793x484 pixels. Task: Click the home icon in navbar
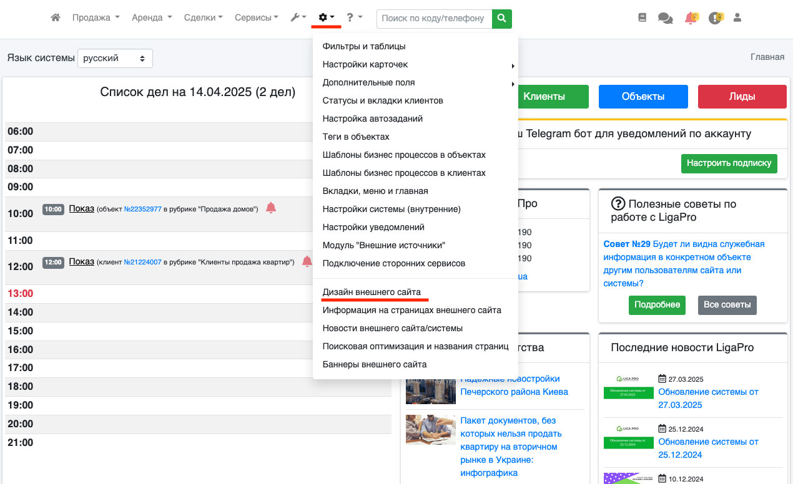(56, 18)
